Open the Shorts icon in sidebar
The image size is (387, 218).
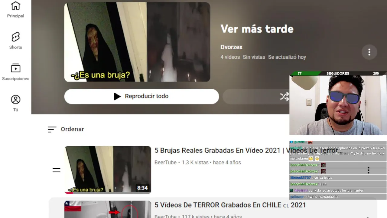point(15,37)
